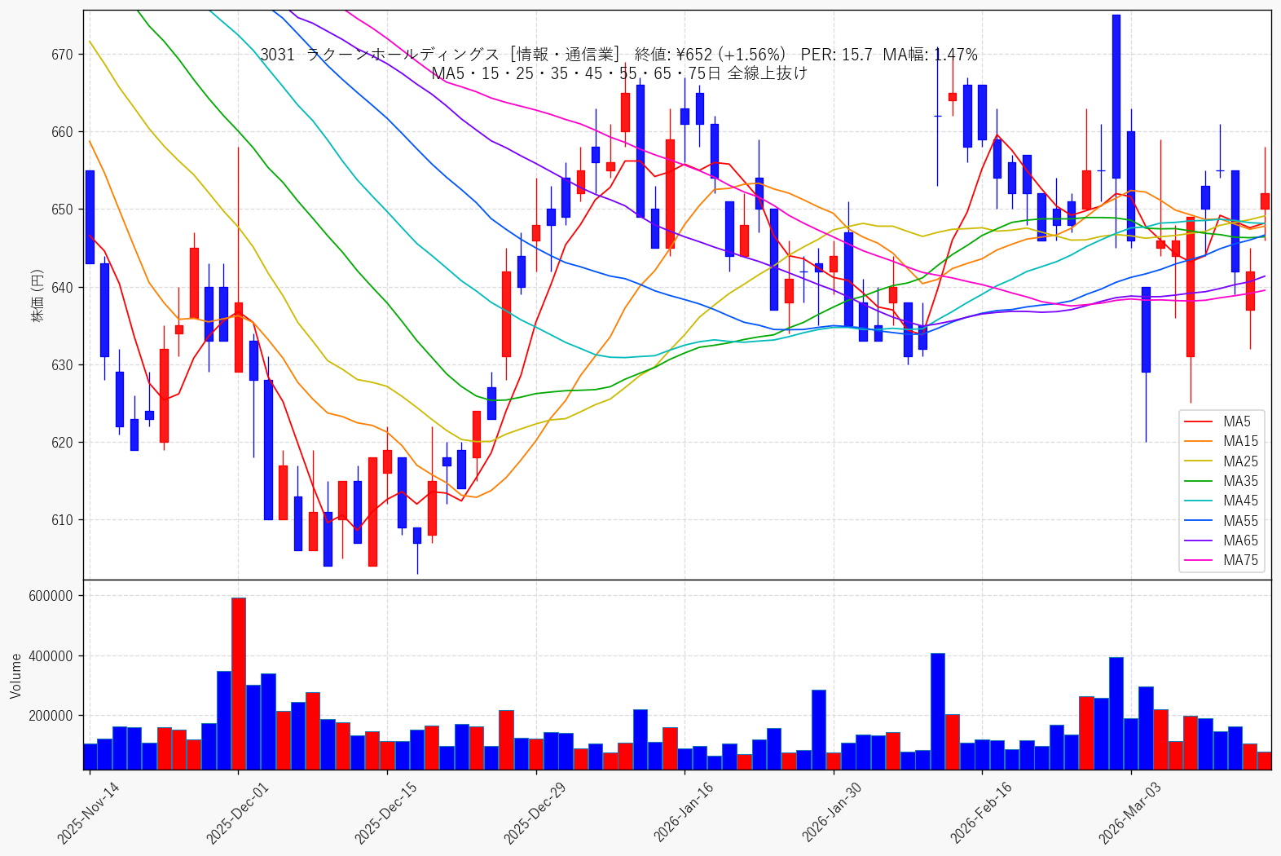Screen dimensions: 1281x856
Task: Click the tallest red volume bar near 600000
Action: [238, 684]
